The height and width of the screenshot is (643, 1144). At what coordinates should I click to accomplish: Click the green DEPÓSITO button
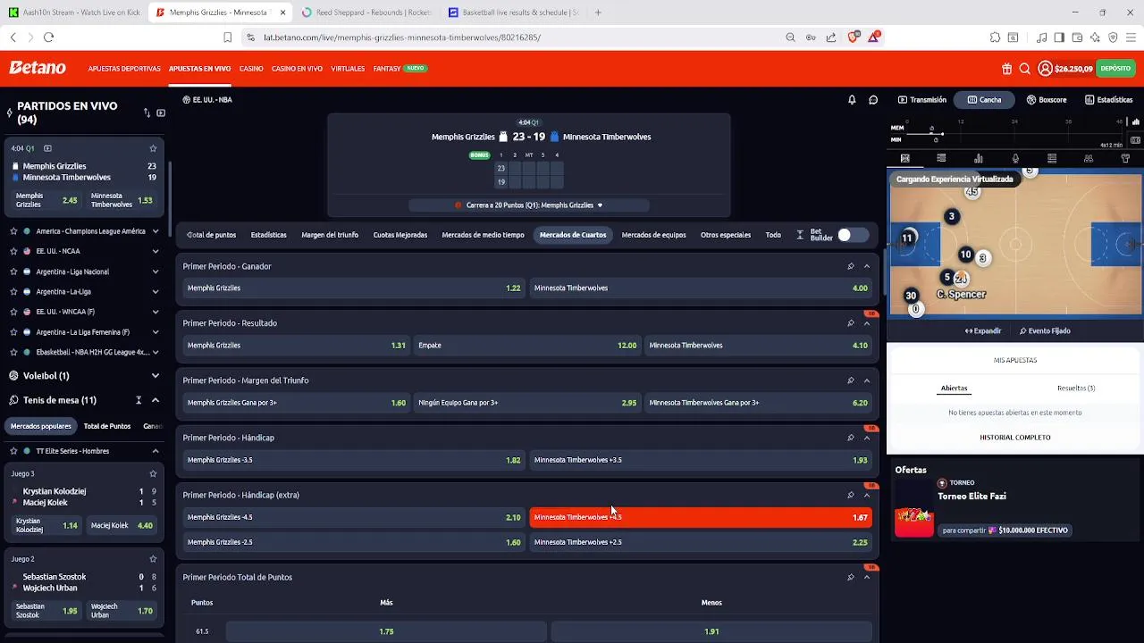pyautogui.click(x=1115, y=69)
